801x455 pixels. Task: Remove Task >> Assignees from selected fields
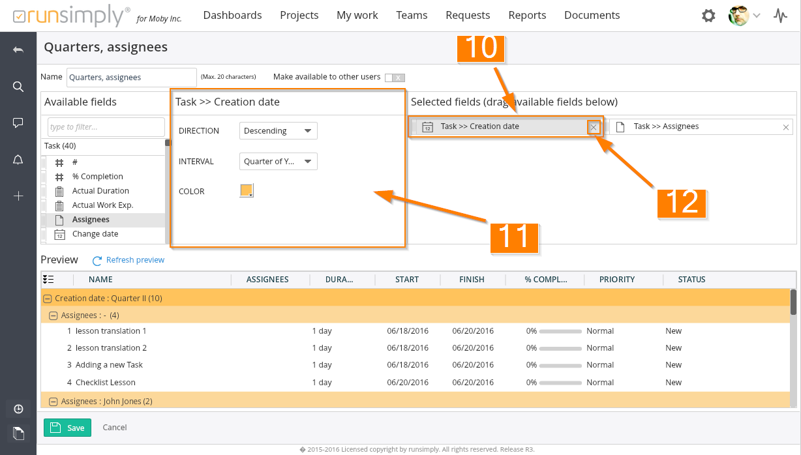click(786, 127)
